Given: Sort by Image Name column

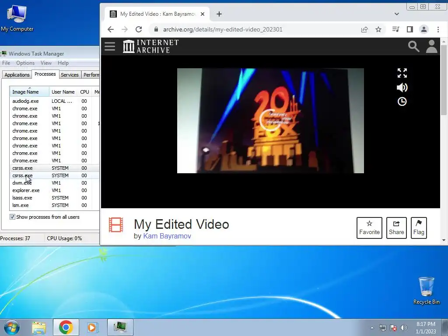Looking at the screenshot, I should pos(29,92).
